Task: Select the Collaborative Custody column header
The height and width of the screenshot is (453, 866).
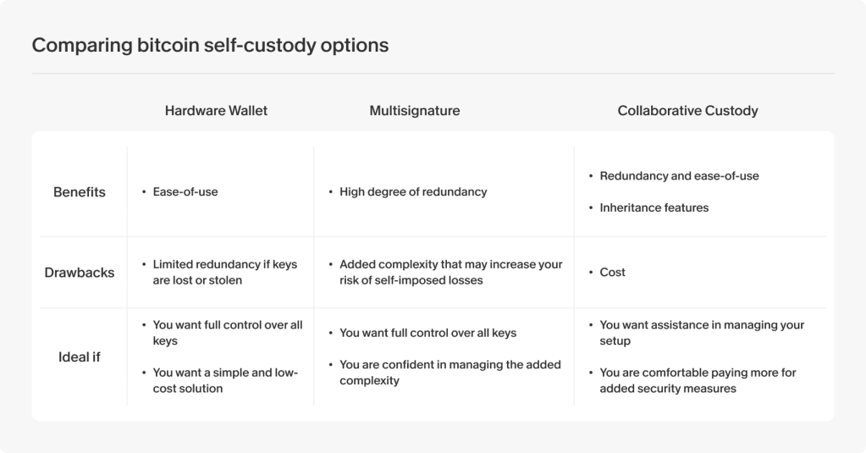Action: 687,110
